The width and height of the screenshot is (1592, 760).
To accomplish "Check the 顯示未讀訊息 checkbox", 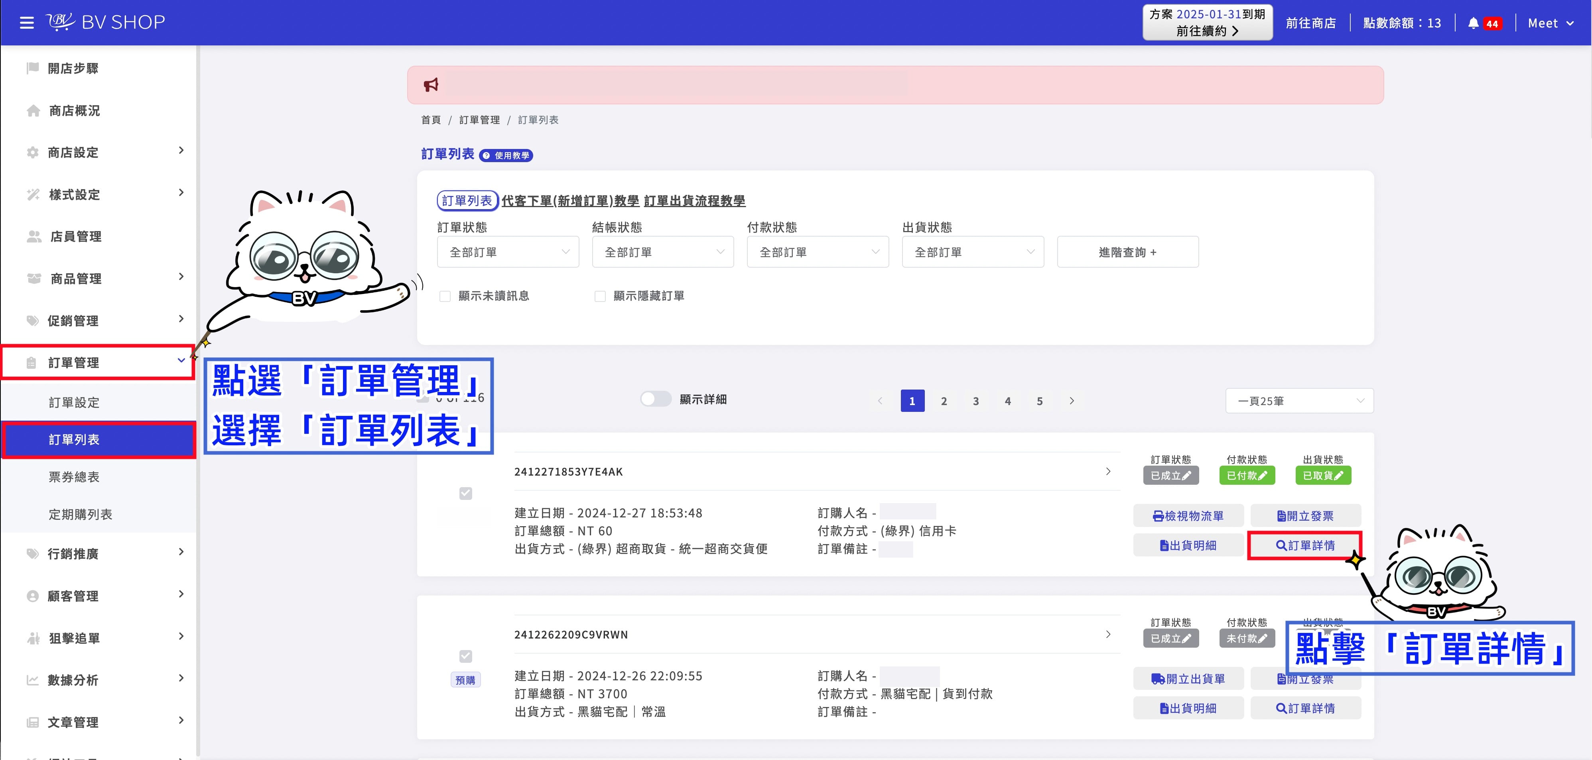I will tap(445, 296).
